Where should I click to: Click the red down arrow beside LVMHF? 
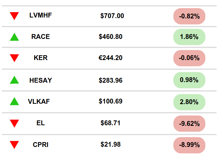pos(14,16)
